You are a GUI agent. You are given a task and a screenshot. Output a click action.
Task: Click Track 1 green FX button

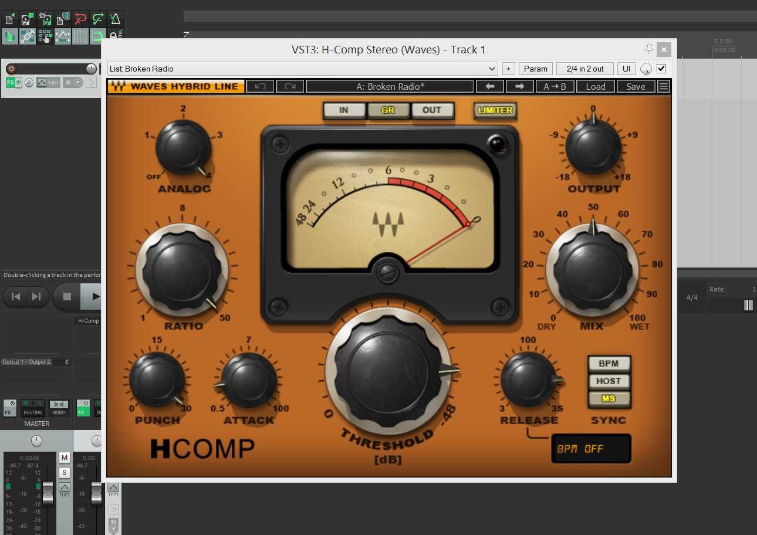[10, 83]
